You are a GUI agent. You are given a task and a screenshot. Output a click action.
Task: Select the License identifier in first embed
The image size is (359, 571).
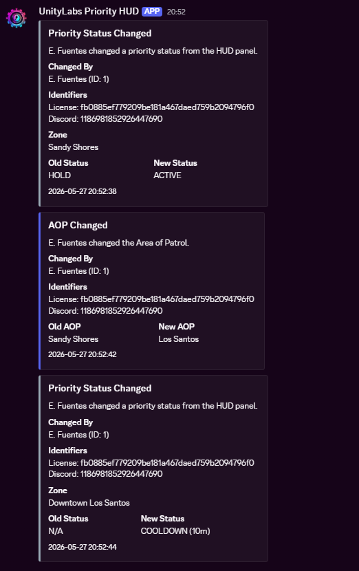pyautogui.click(x=151, y=107)
